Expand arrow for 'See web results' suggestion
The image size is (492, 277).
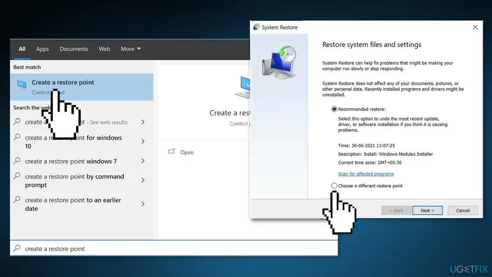pyautogui.click(x=143, y=122)
